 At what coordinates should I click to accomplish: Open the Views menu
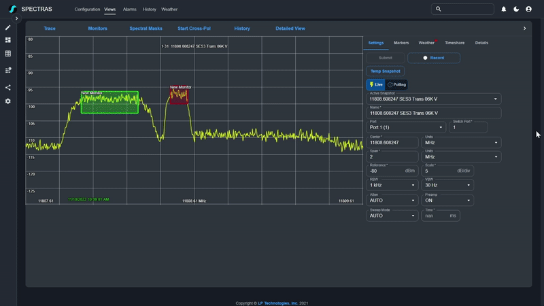pyautogui.click(x=109, y=10)
